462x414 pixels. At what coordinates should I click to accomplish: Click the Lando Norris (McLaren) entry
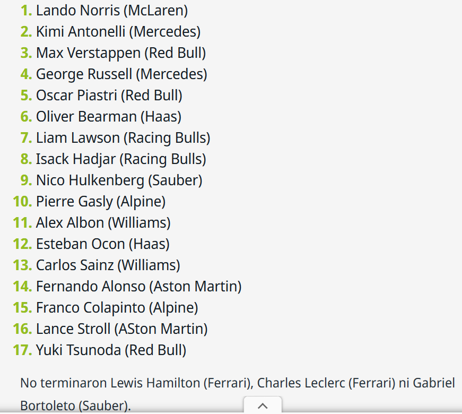(x=111, y=10)
